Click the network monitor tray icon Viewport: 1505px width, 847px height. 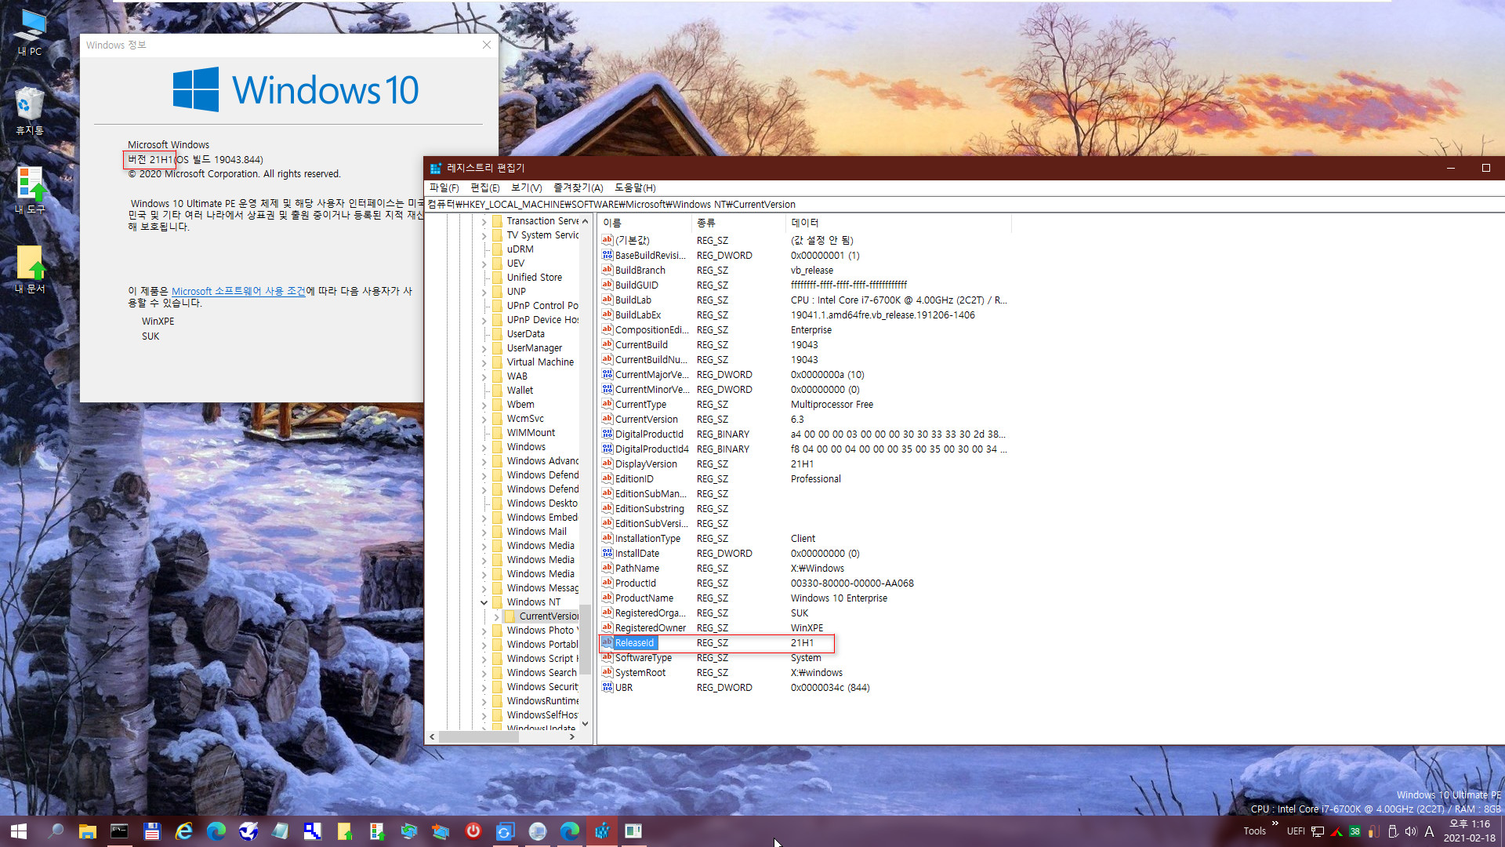click(x=1318, y=831)
